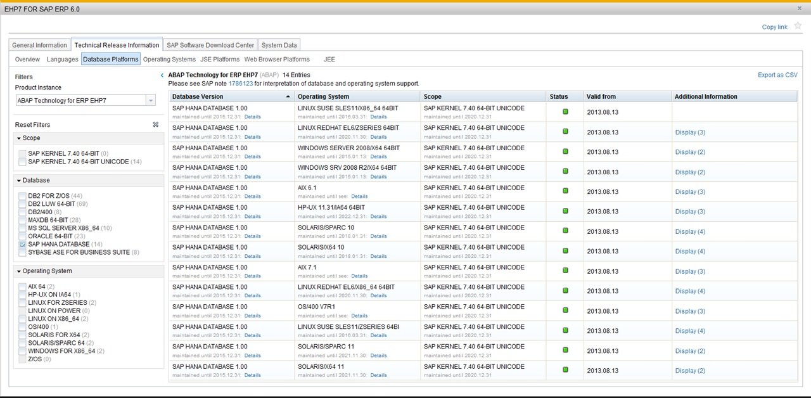Screen dimensions: 811x398
Task: Sort by Operating System column header
Action: pyautogui.click(x=357, y=96)
